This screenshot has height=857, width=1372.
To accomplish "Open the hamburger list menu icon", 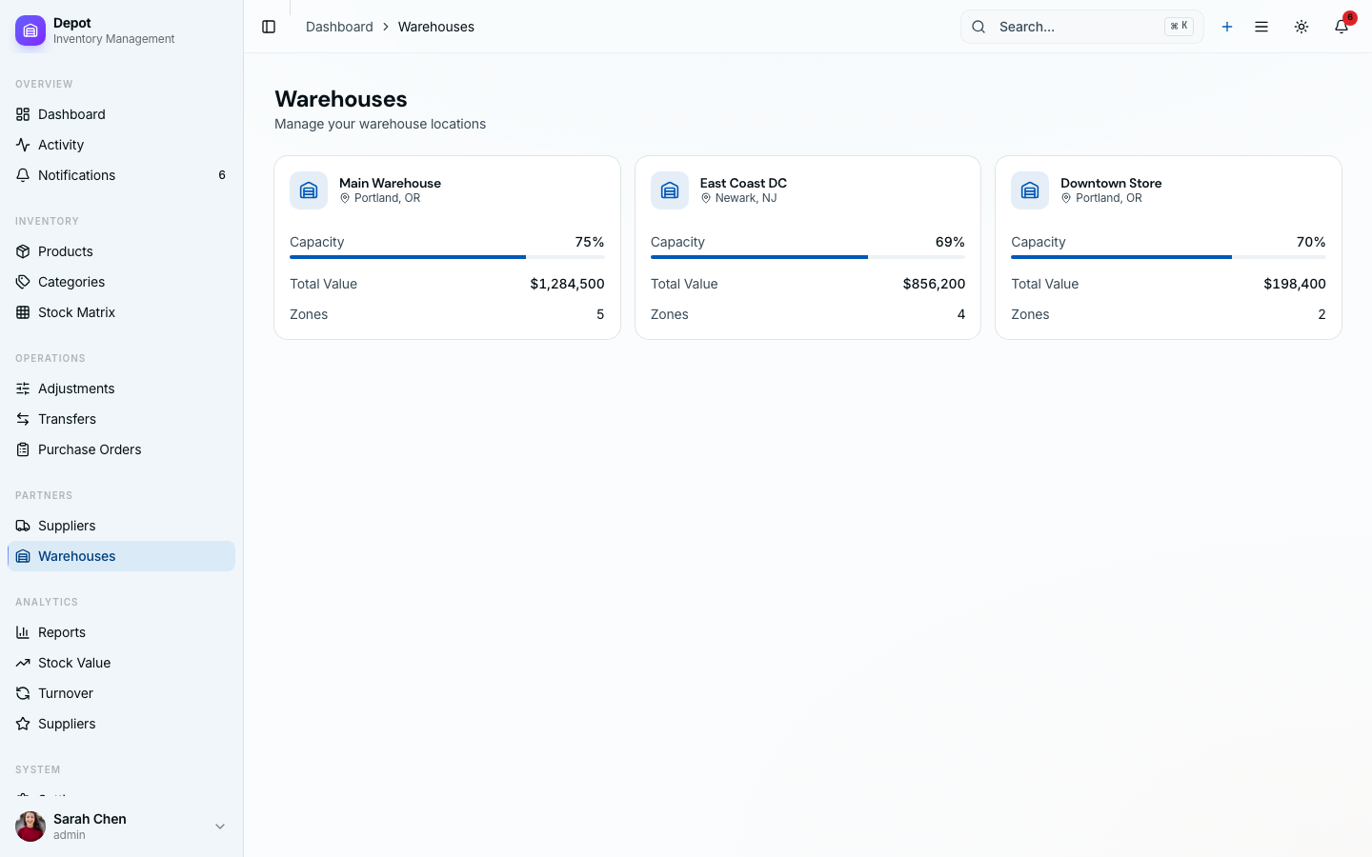I will [1261, 27].
